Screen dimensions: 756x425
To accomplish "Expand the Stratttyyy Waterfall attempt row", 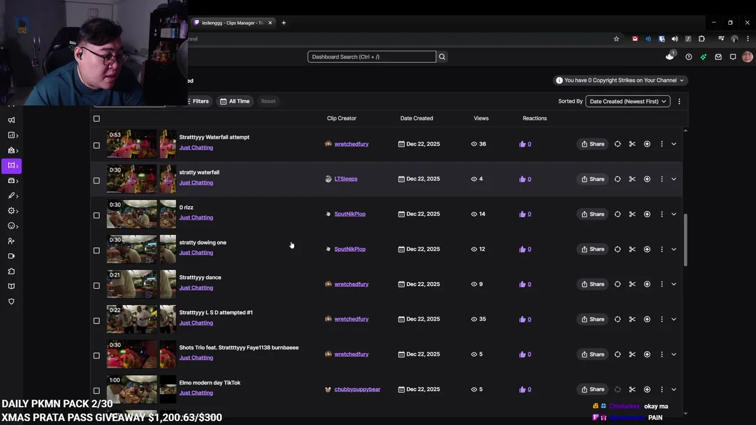I will pos(673,144).
